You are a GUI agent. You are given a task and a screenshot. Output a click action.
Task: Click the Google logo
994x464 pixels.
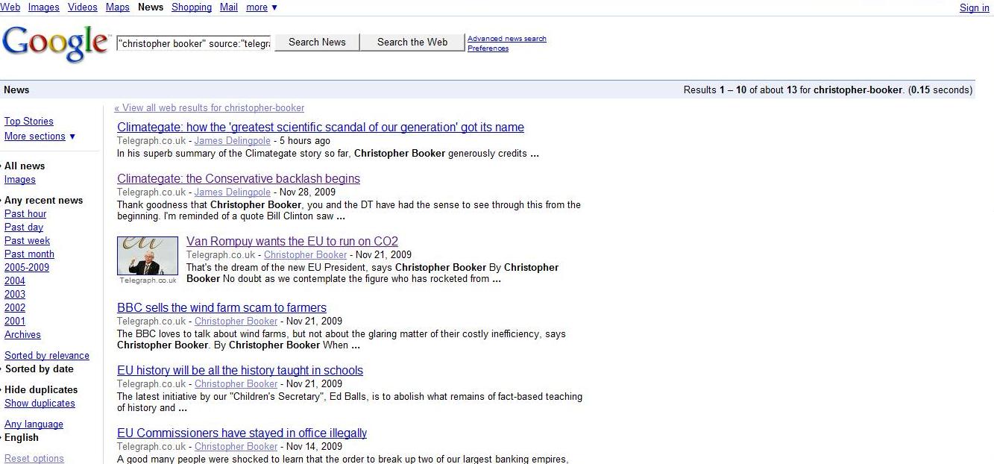[x=55, y=43]
